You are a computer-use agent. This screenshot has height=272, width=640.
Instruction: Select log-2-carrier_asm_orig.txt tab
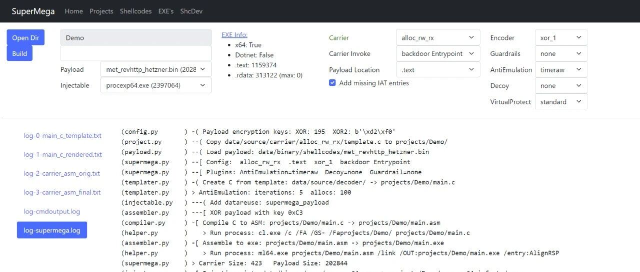(62, 173)
